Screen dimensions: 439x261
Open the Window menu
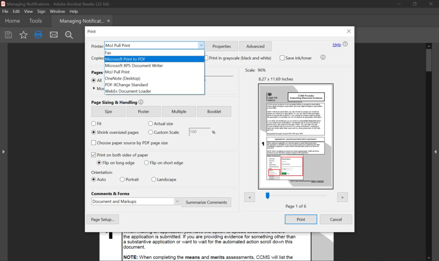(x=57, y=11)
